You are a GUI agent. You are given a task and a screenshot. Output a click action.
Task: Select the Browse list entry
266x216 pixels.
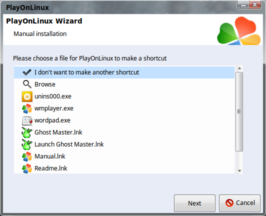click(124, 84)
